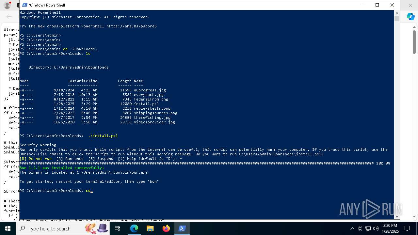Open the notification center icon
This screenshot has width=418, height=235.
[x=407, y=228]
